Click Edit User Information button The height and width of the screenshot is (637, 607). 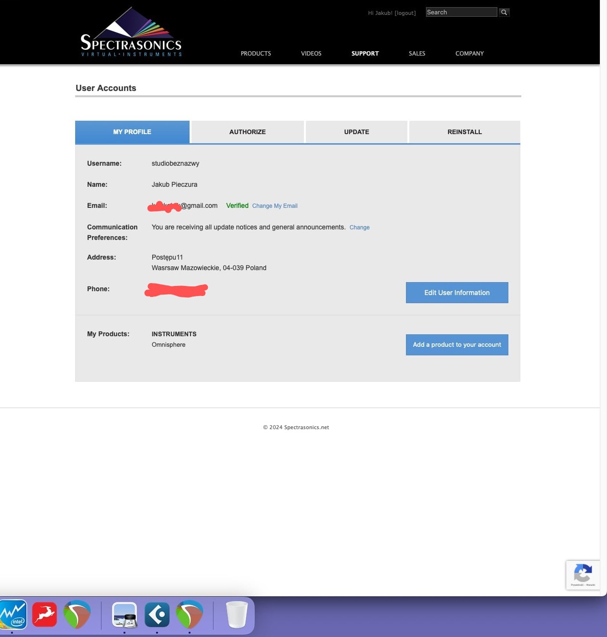pyautogui.click(x=457, y=293)
